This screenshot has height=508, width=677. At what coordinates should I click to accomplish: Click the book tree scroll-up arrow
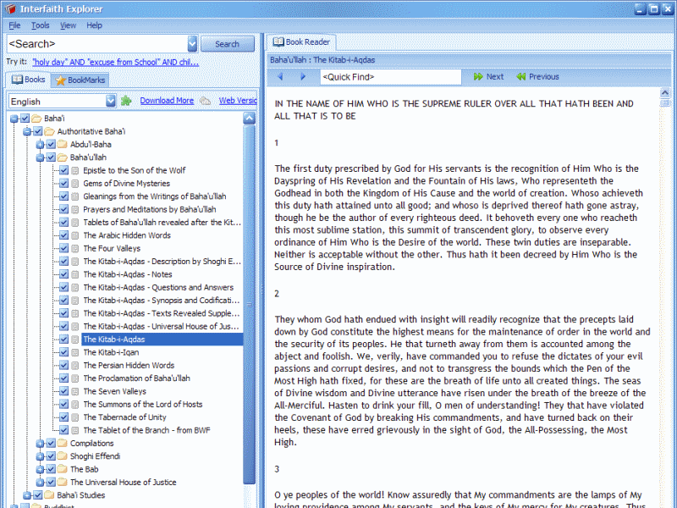click(x=249, y=118)
